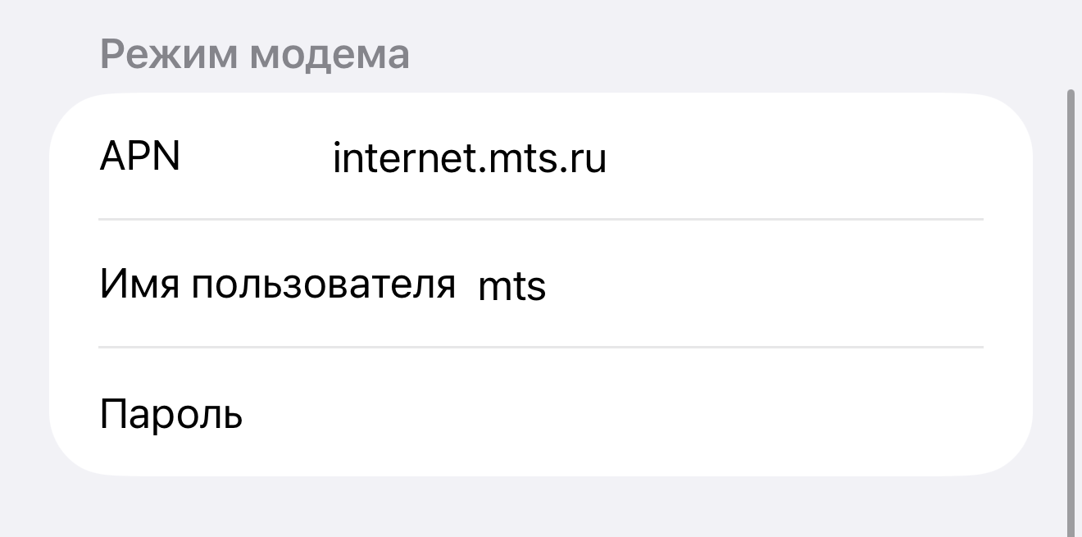Click the vertical scrollbar on the right edge

pyautogui.click(x=1070, y=312)
